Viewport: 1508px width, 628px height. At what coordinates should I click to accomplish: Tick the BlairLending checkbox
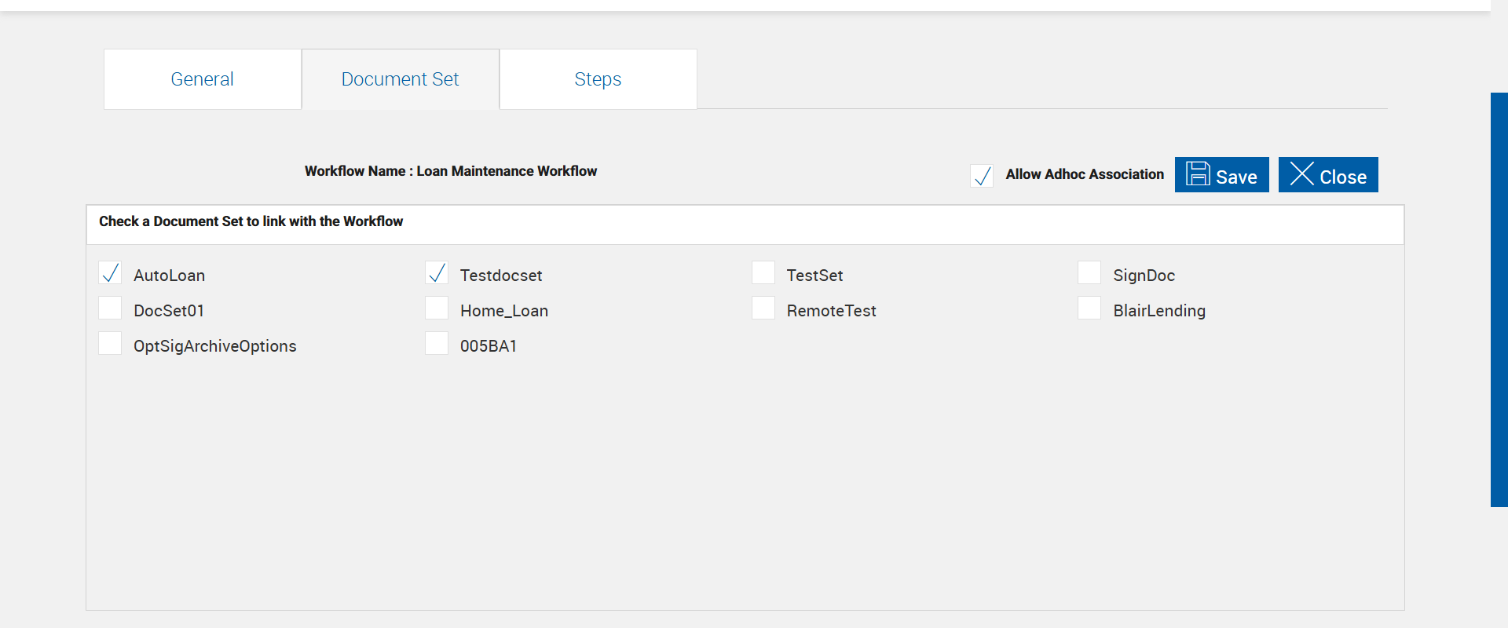click(x=1089, y=309)
